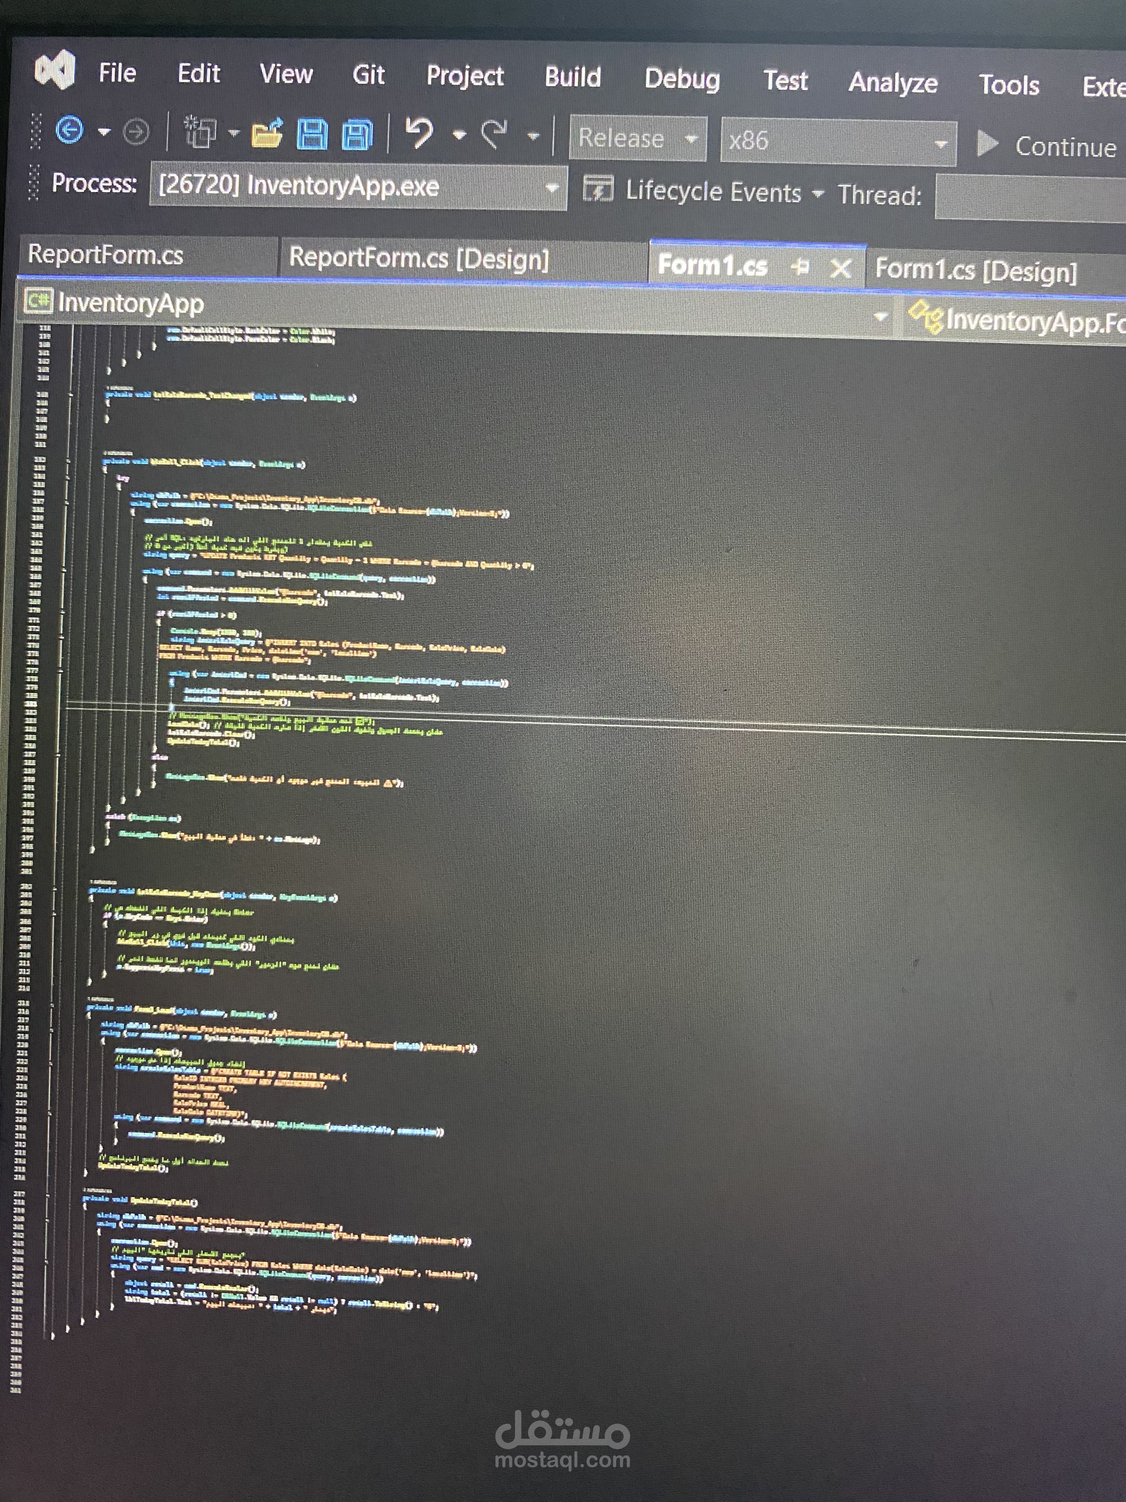Click the Open File folder icon
Image resolution: width=1126 pixels, height=1502 pixels.
point(266,134)
